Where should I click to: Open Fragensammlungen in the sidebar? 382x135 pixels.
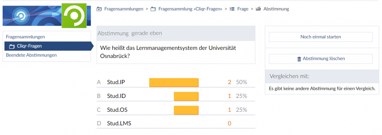click(25, 37)
